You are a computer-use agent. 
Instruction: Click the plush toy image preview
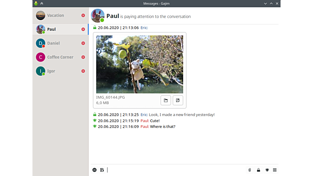pyautogui.click(x=139, y=64)
